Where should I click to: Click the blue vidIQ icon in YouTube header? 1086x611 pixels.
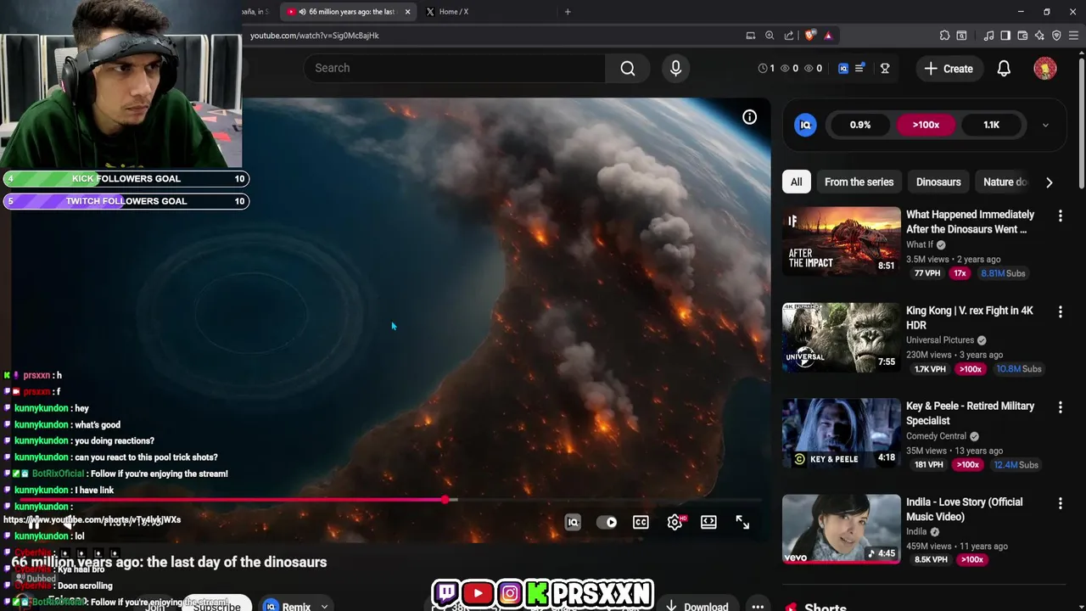pyautogui.click(x=842, y=69)
